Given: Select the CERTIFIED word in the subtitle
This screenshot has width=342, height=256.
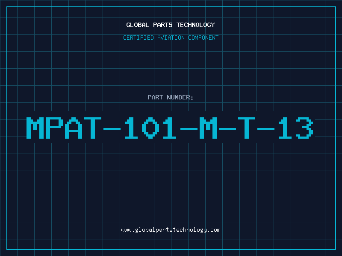Looking at the screenshot, I should click(x=138, y=38).
